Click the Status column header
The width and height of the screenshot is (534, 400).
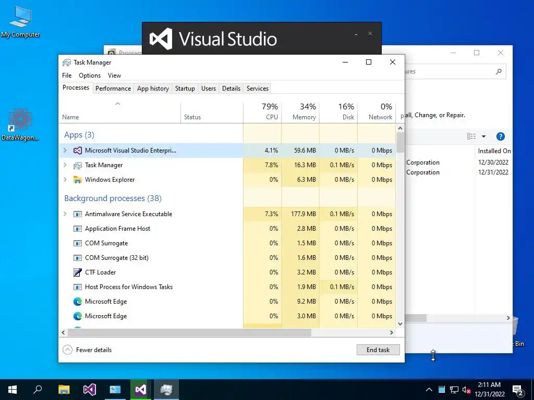tap(212, 112)
